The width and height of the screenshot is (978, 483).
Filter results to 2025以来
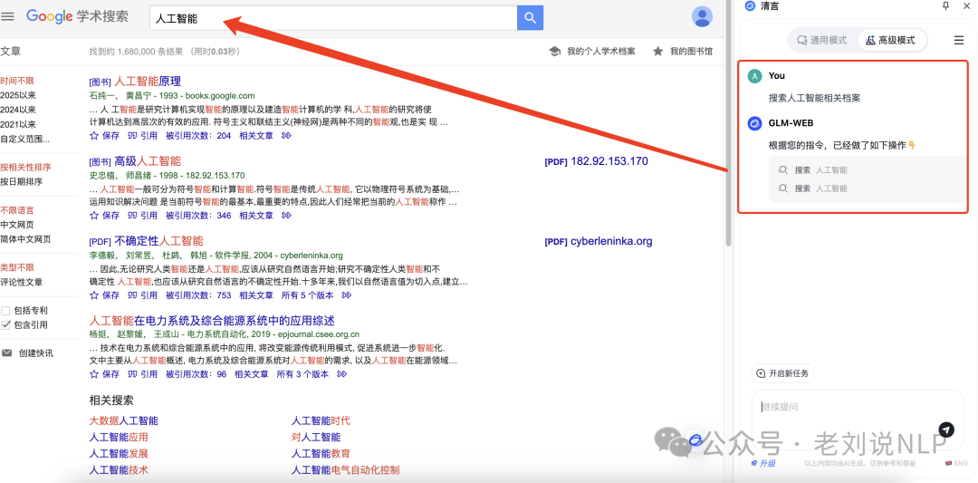tap(18, 95)
